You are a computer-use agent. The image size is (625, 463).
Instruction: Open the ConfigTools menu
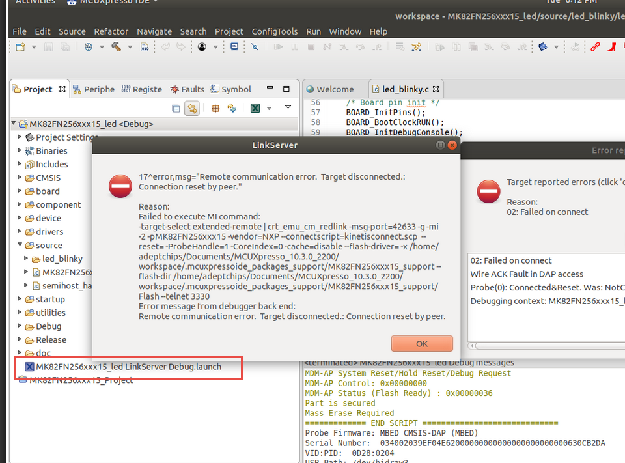tap(275, 31)
